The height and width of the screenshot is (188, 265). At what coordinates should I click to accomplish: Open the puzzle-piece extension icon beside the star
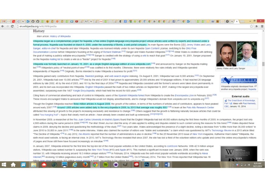point(257,26)
